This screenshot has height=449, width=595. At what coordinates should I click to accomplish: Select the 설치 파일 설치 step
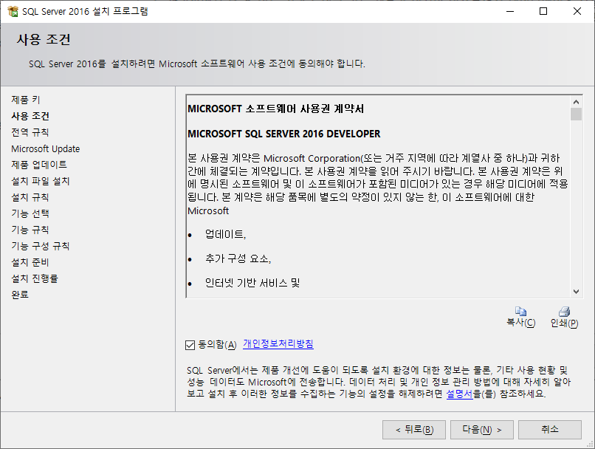click(x=41, y=181)
